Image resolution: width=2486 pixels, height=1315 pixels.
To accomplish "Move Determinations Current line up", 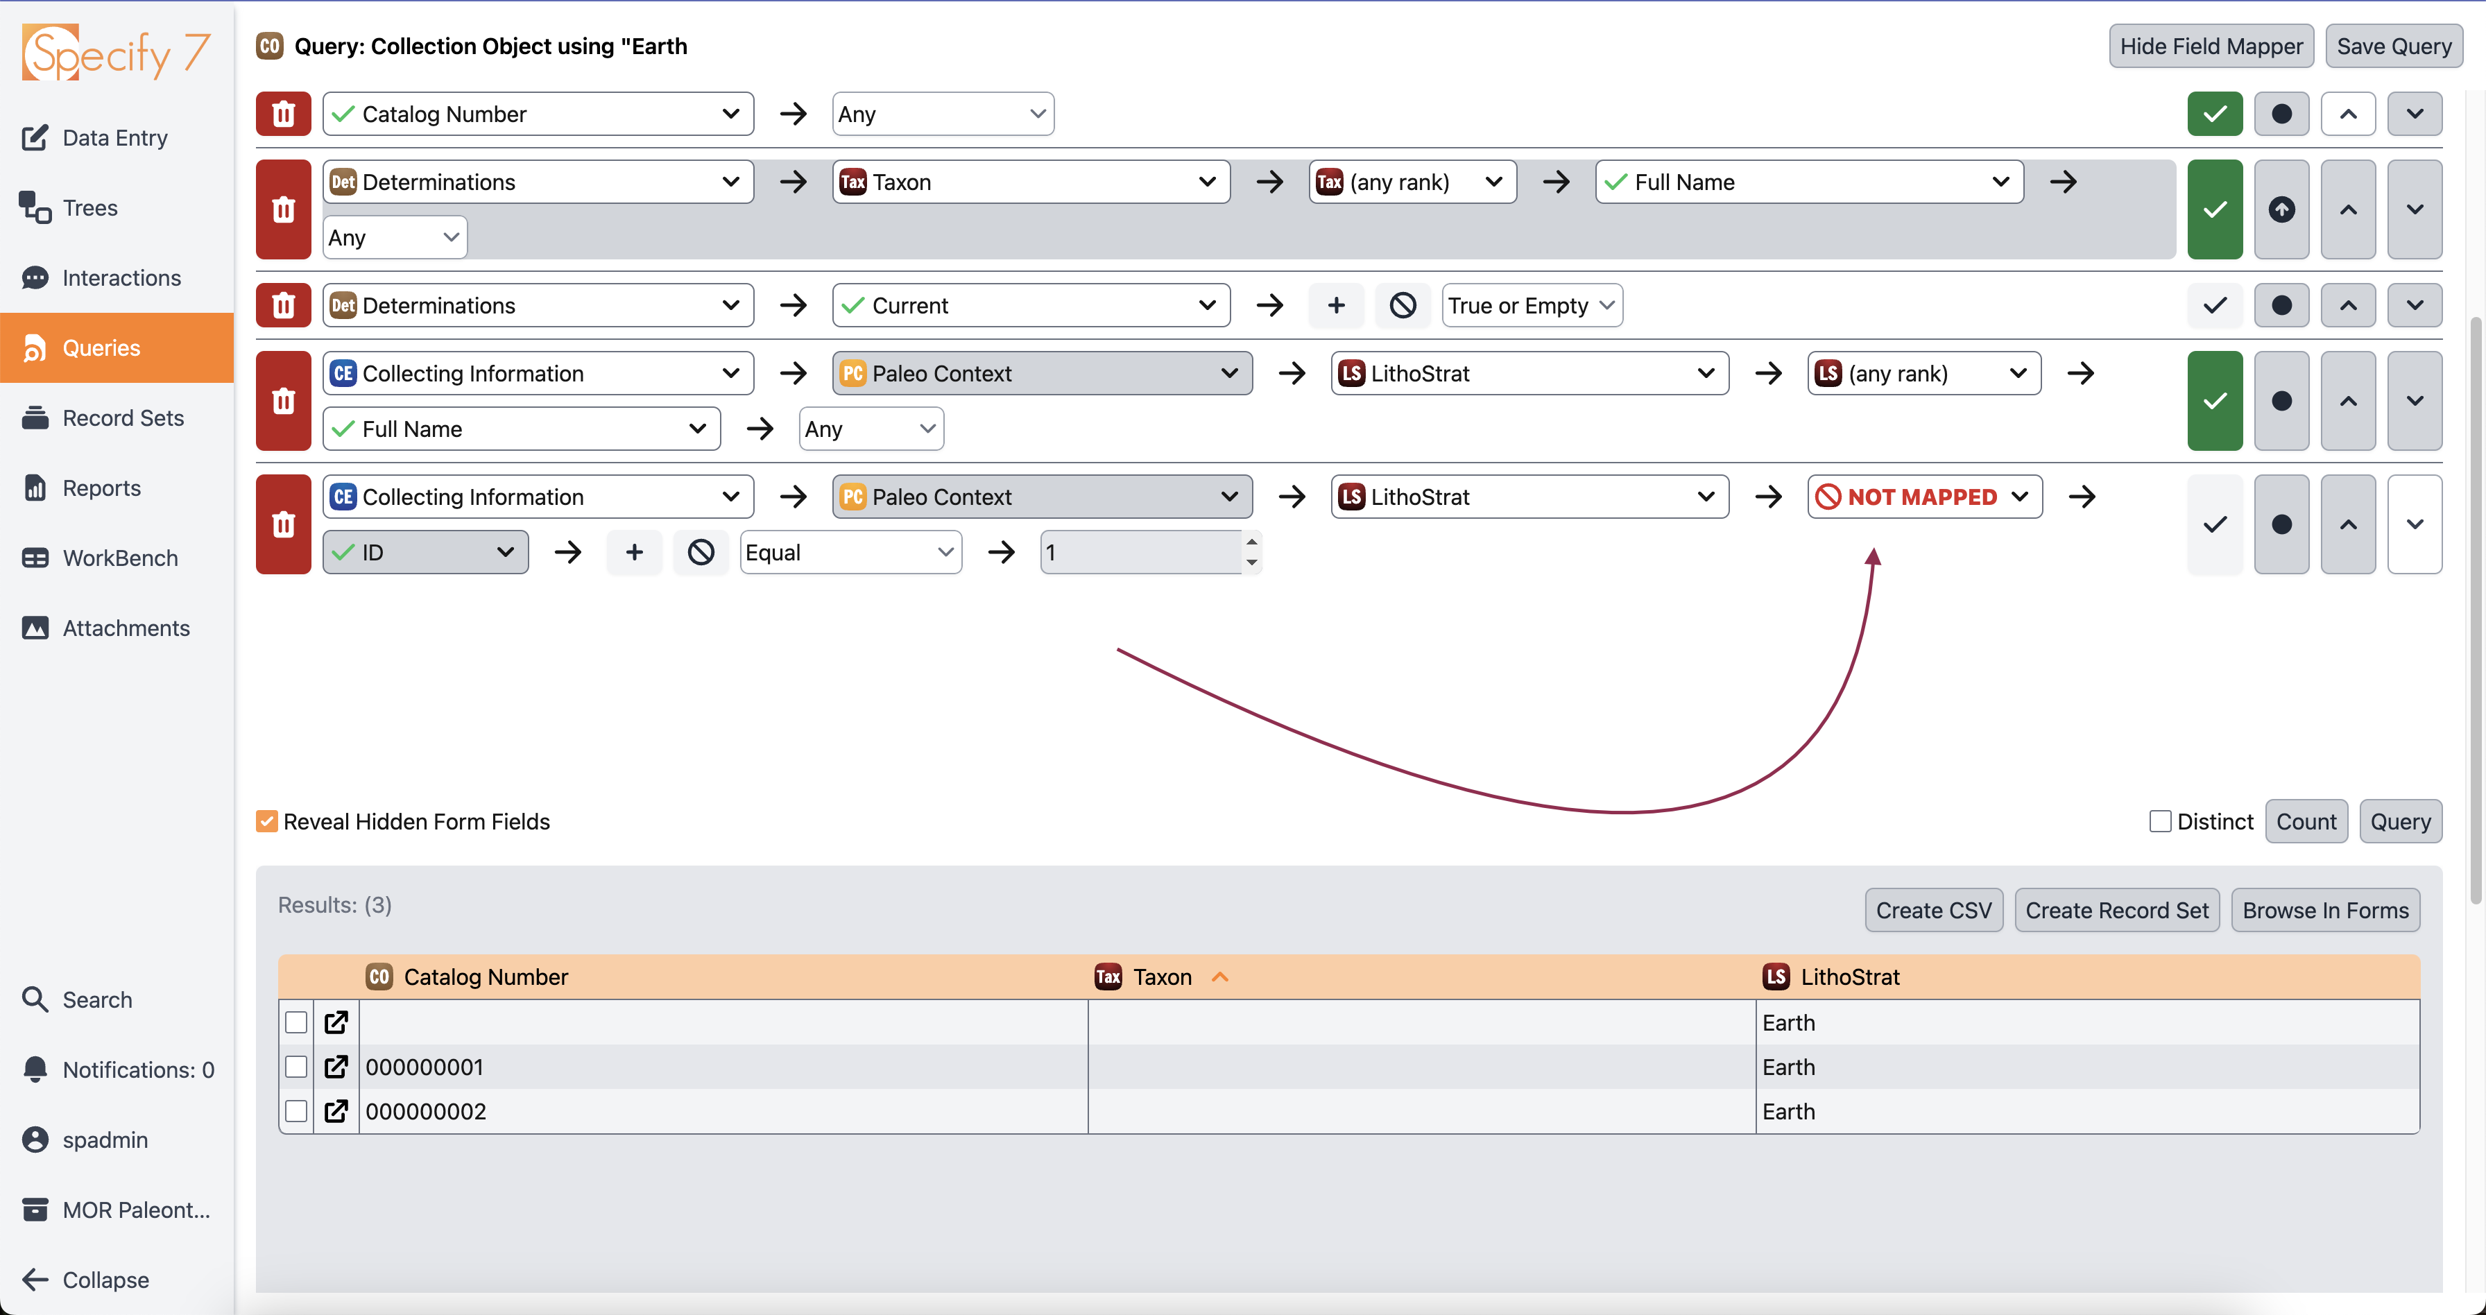I will 2348,305.
